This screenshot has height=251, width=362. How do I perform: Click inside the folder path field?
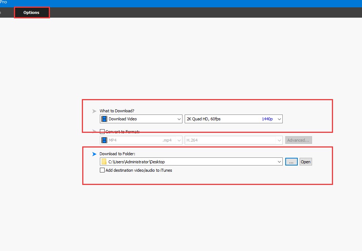[x=165, y=161]
